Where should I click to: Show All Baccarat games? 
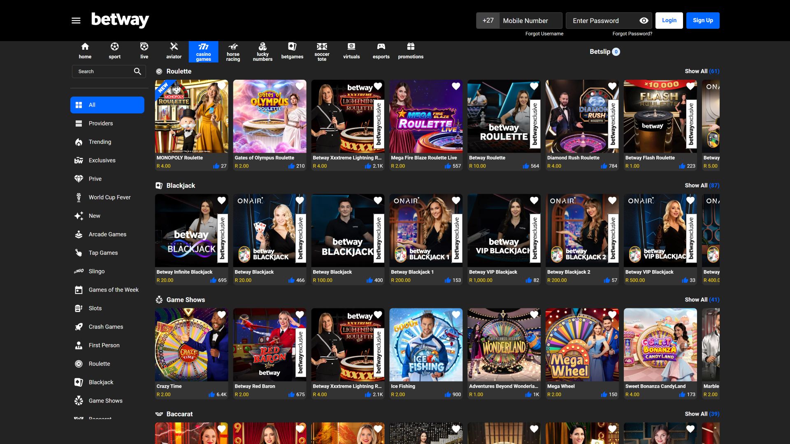coord(702,414)
